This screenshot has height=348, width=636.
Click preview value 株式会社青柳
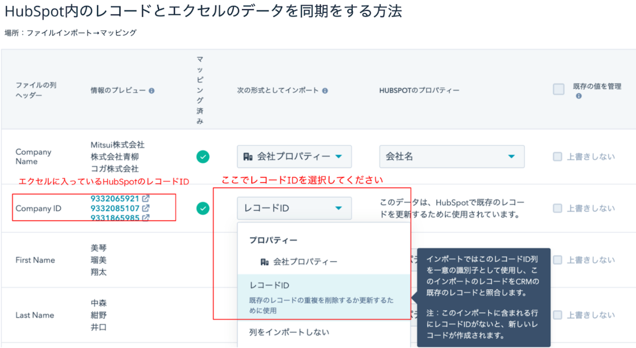coord(115,157)
